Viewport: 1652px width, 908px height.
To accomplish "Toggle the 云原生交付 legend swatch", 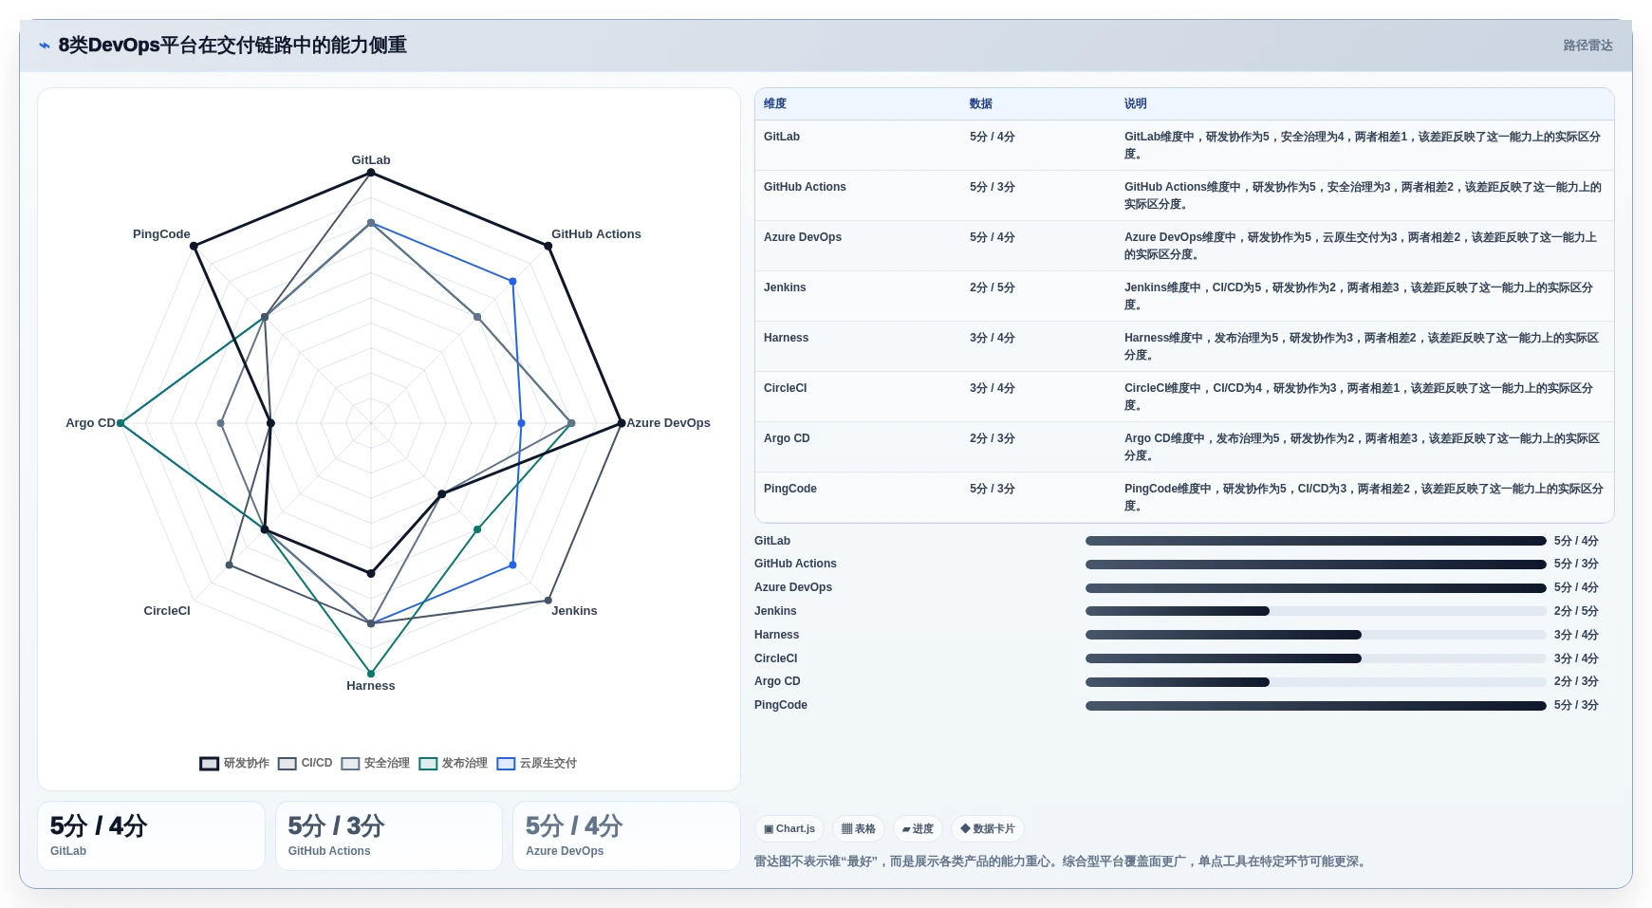I will coord(506,764).
